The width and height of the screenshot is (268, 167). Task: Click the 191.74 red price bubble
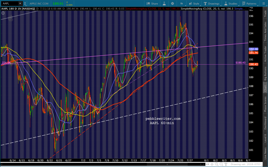click(x=253, y=53)
